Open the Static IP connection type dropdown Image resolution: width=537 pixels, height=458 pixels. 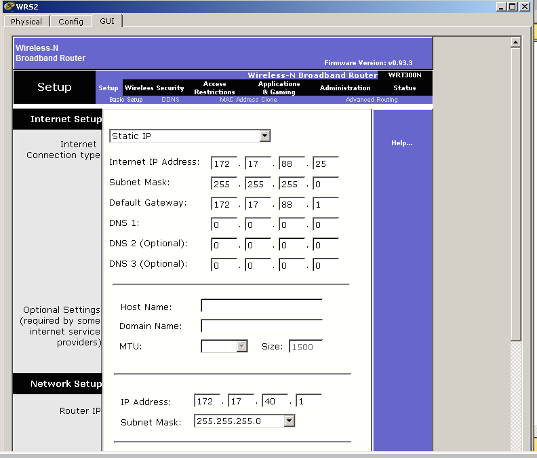point(190,136)
